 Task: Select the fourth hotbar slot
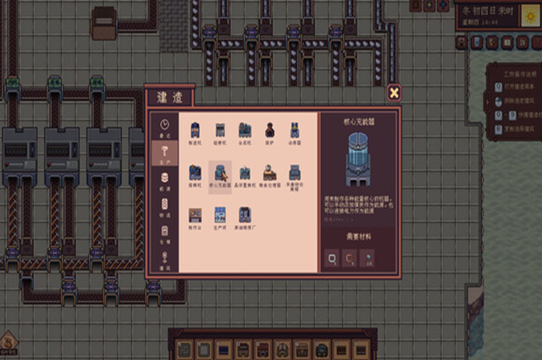(243, 350)
